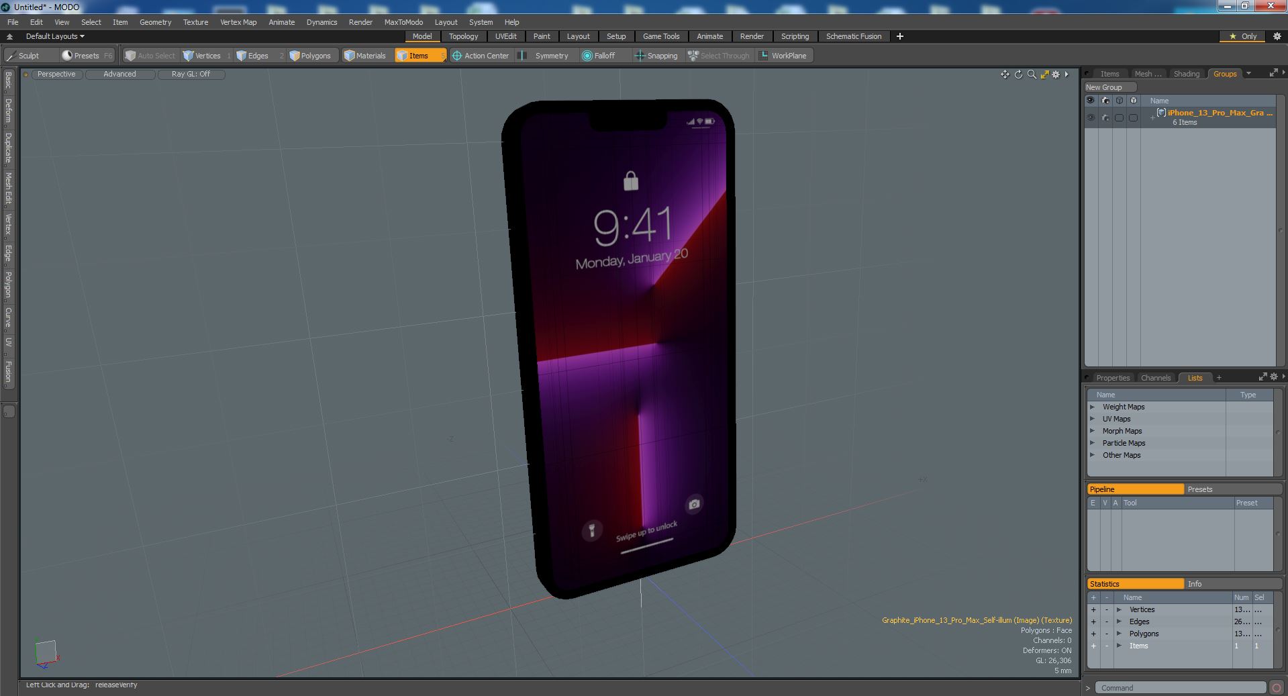Activate the Sculpt tool button
The height and width of the screenshot is (696, 1288).
pyautogui.click(x=30, y=56)
